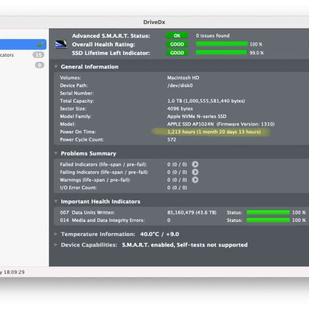Click the highlighted Power On Time value
309x309 pixels.
[214, 132]
